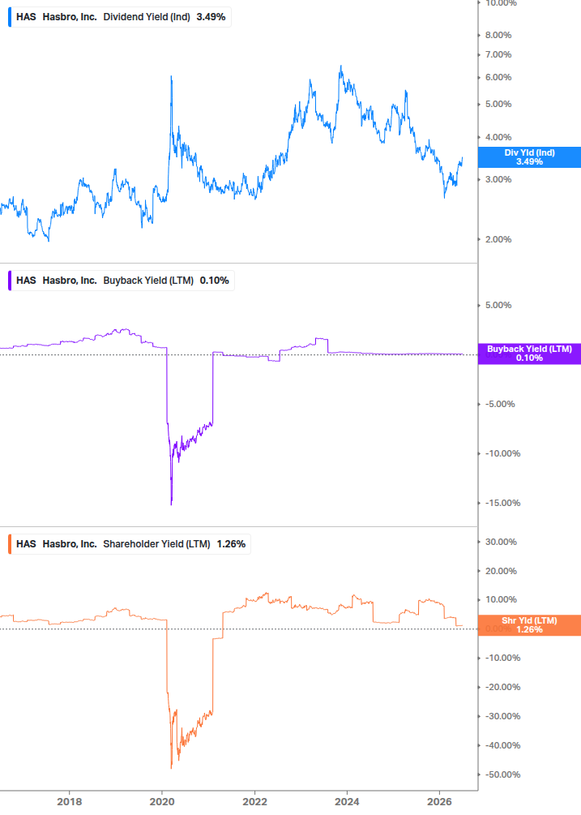Image resolution: width=581 pixels, height=815 pixels.
Task: Click the 2024 label on the time axis
Action: (347, 801)
